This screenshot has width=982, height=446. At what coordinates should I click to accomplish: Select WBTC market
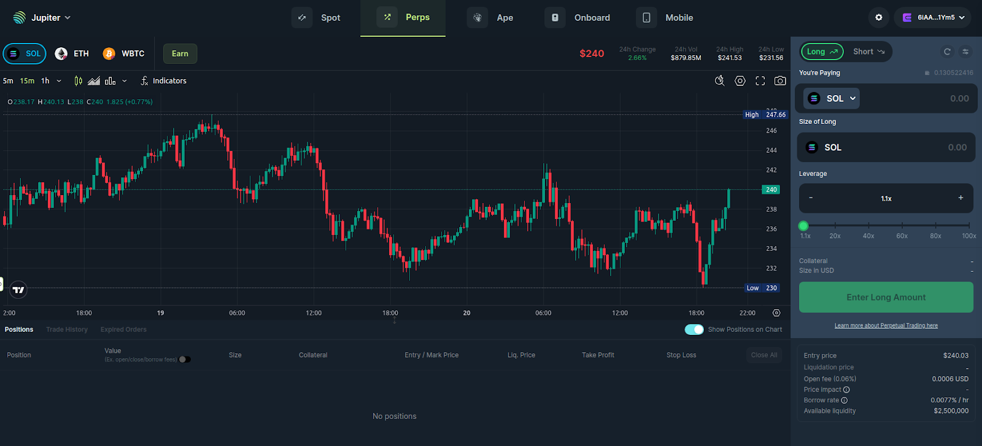[x=124, y=54]
